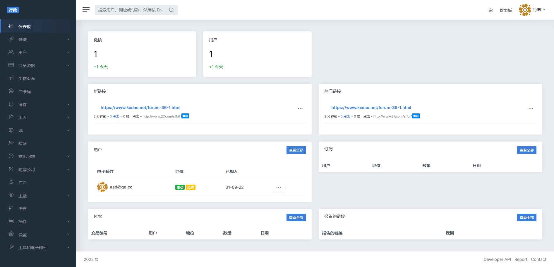This screenshot has height=267, width=554.
Task: Click the 生物页面 layout icon in sidebar
Action: (11, 78)
